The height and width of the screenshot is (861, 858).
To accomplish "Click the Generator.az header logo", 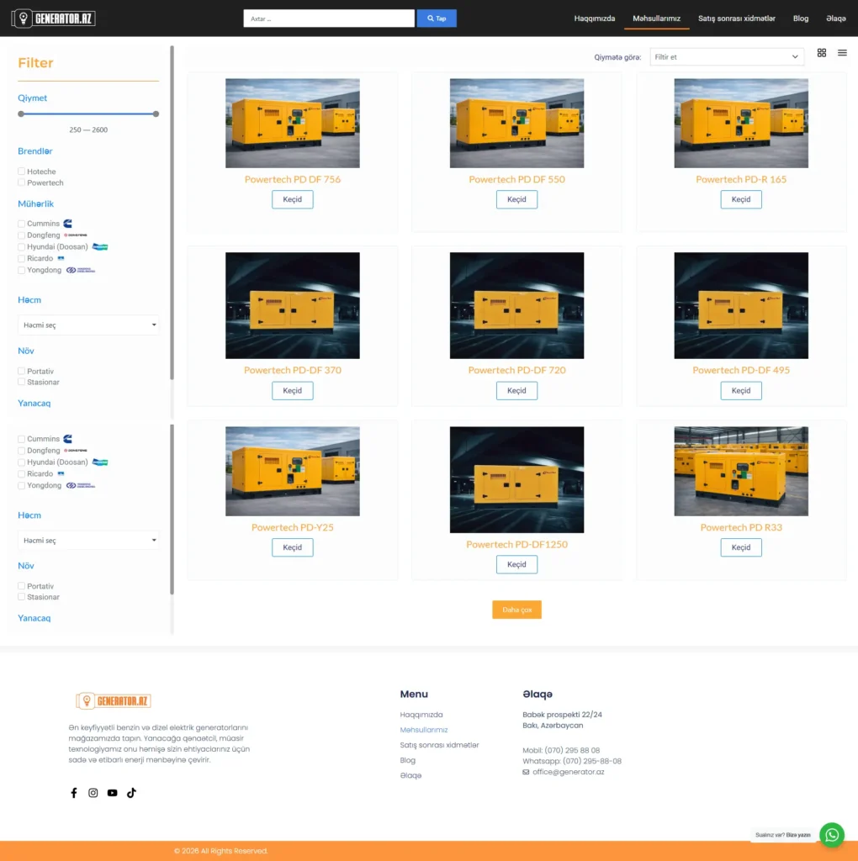I will click(x=53, y=18).
